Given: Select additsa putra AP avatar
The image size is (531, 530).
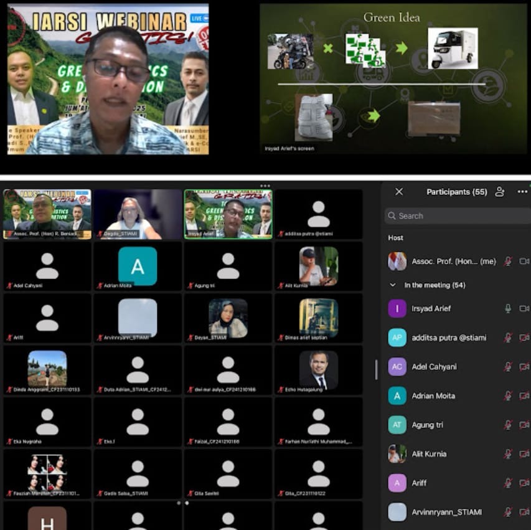Looking at the screenshot, I should point(397,338).
